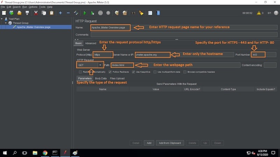Expand all nodes with plus icon
This screenshot has height=157, width=280.
point(60,13)
